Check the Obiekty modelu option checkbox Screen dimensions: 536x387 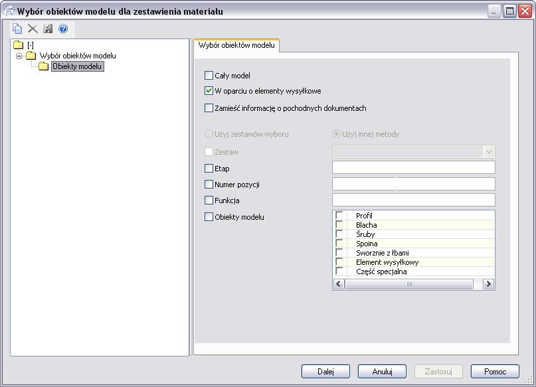point(209,217)
